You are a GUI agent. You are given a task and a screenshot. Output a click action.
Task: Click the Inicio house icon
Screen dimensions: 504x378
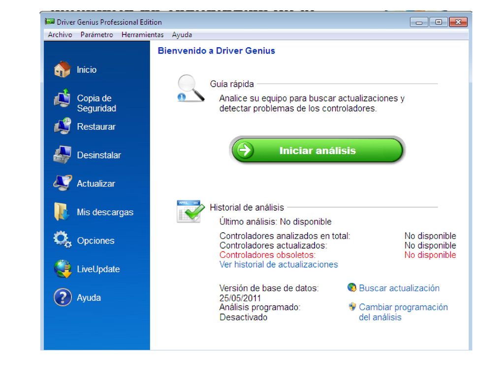point(63,69)
